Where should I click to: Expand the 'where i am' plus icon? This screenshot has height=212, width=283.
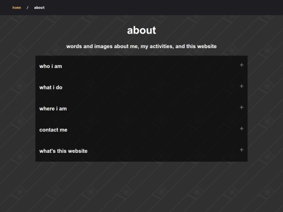click(242, 107)
